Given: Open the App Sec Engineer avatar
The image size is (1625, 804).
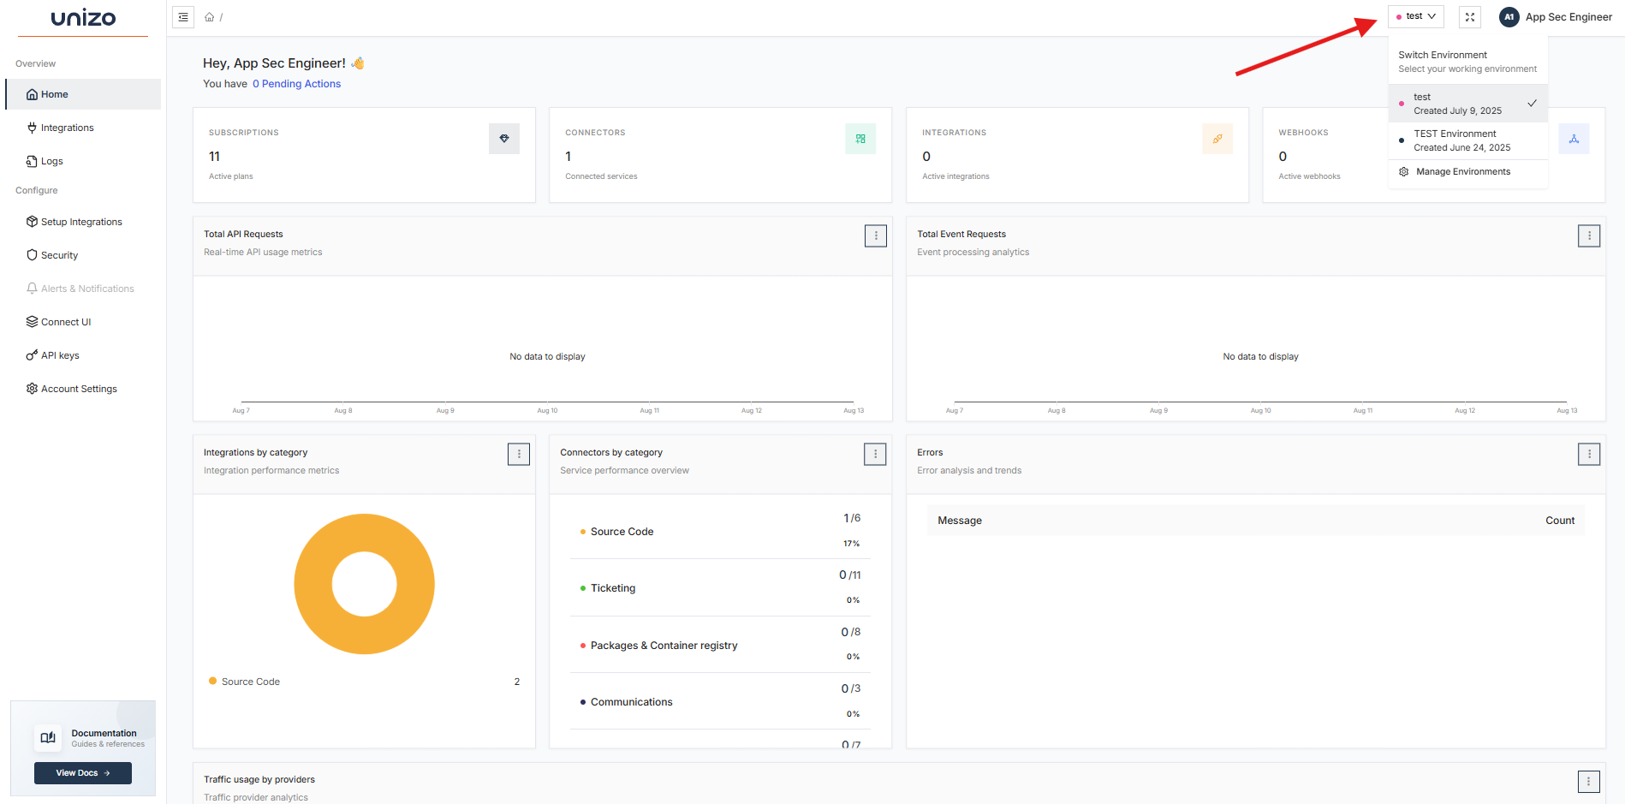Looking at the screenshot, I should tap(1509, 17).
